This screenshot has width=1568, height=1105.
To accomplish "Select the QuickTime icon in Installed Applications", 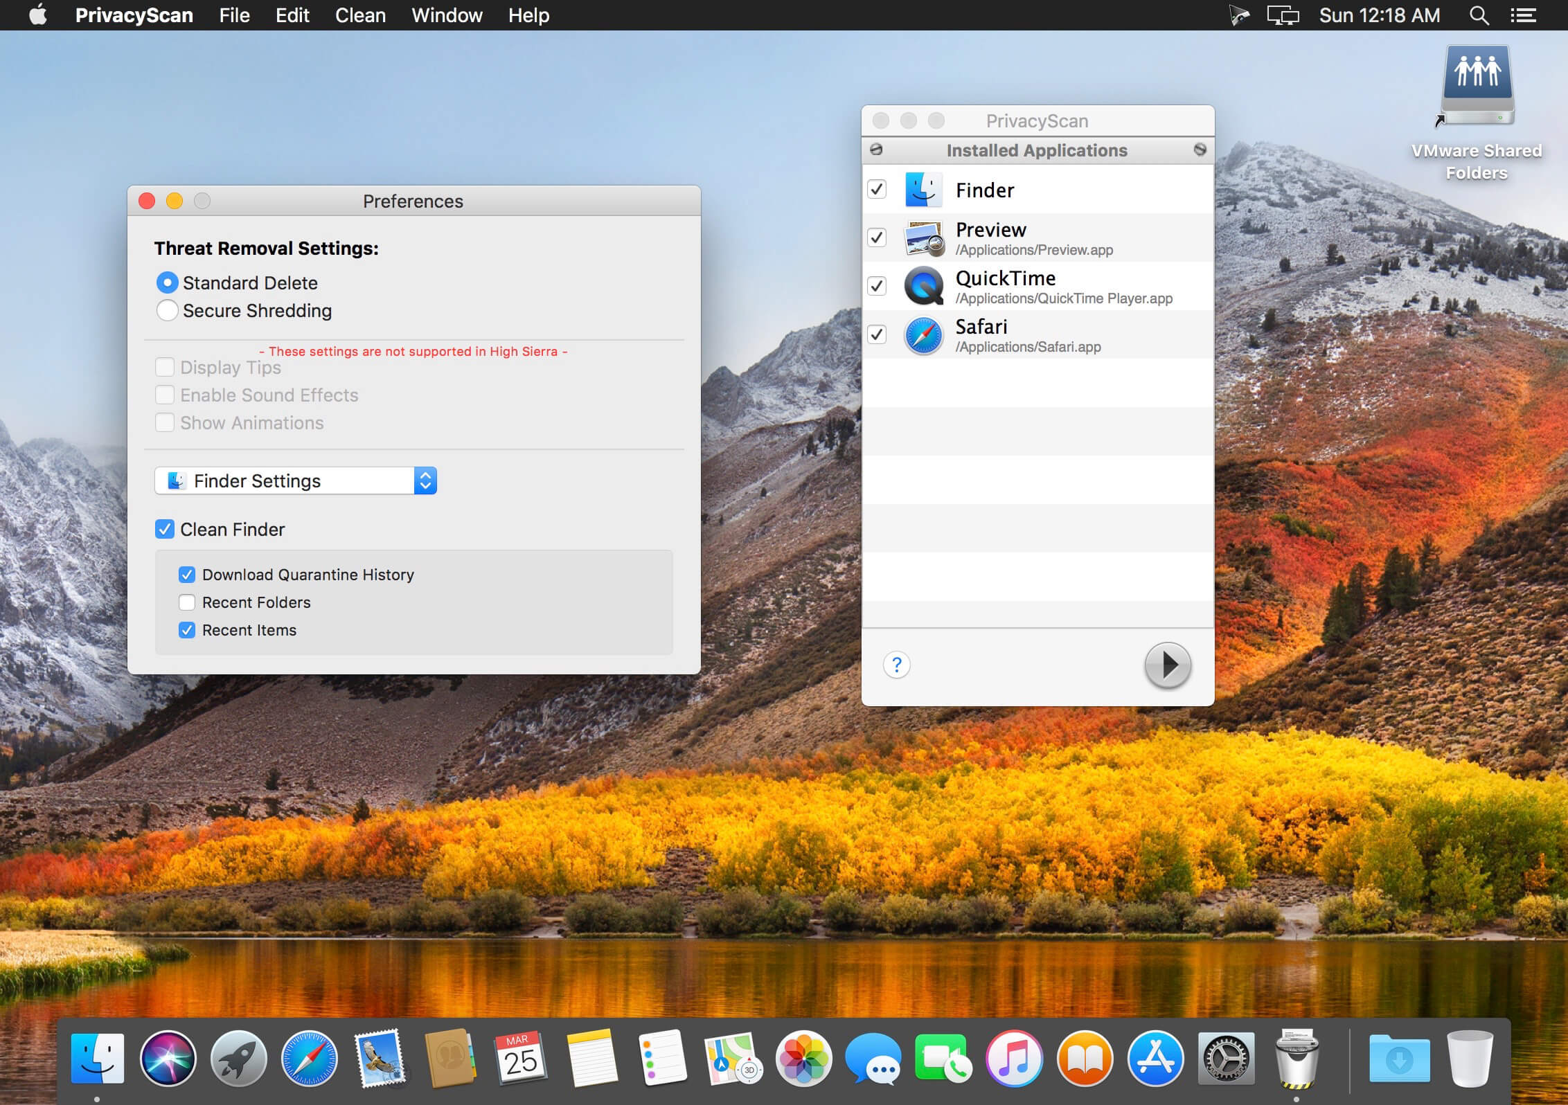I will (x=923, y=286).
